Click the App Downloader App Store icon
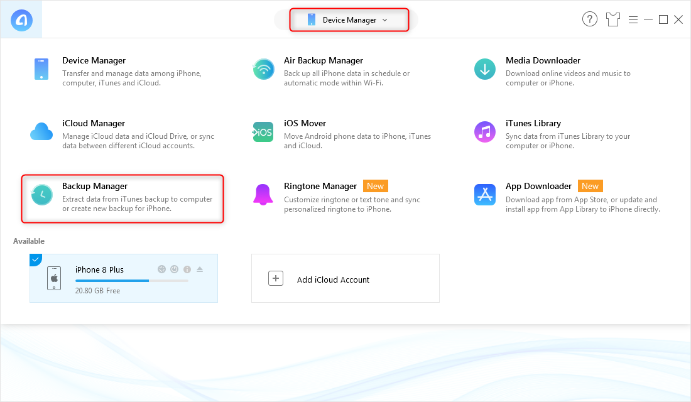The height and width of the screenshot is (402, 691). (485, 194)
